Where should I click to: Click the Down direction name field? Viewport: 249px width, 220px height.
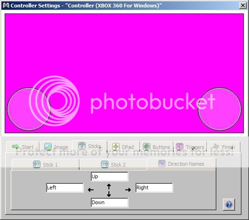(109, 202)
